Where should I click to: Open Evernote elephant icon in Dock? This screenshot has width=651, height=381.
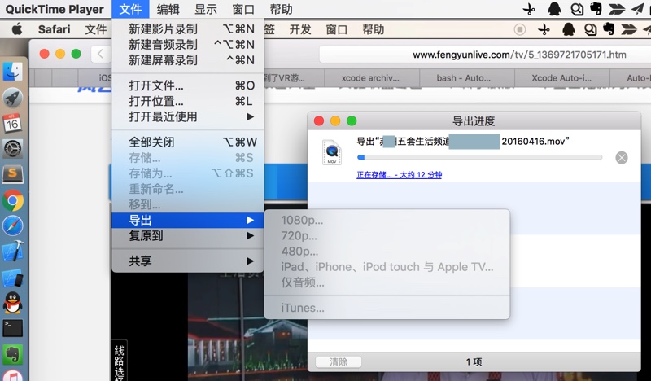pos(13,354)
